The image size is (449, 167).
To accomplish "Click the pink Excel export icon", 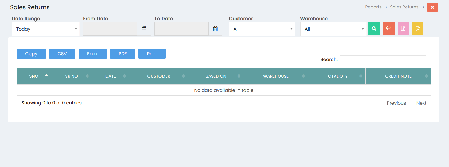I will point(403,28).
